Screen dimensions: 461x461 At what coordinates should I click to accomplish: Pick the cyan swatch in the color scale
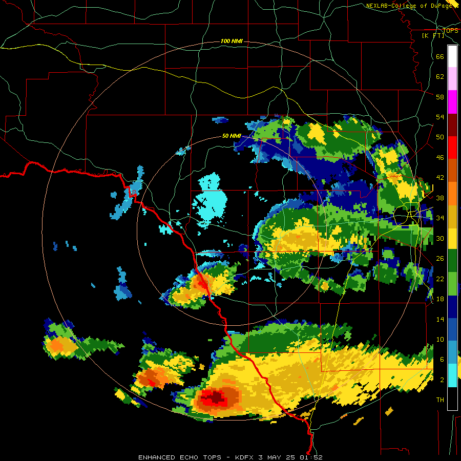tap(452, 375)
